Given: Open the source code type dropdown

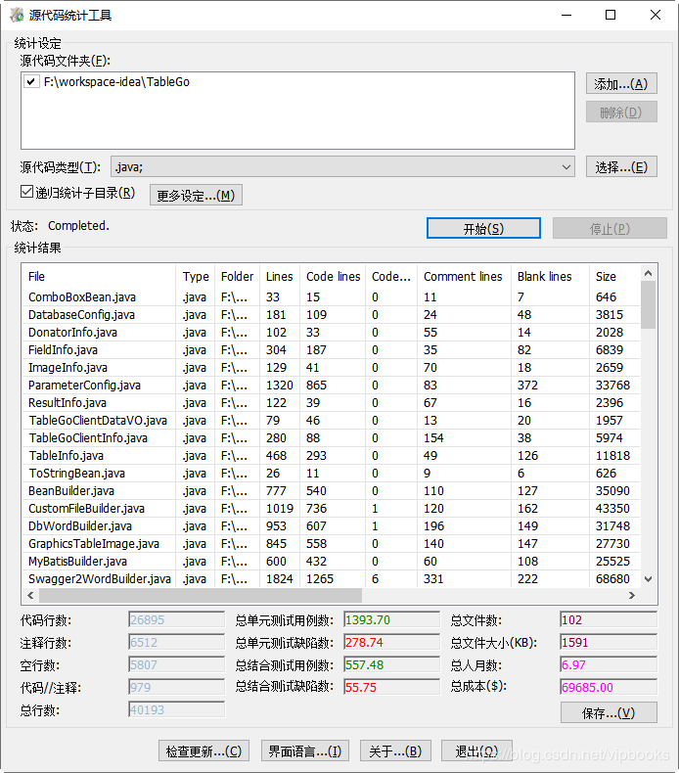Looking at the screenshot, I should coord(342,167).
